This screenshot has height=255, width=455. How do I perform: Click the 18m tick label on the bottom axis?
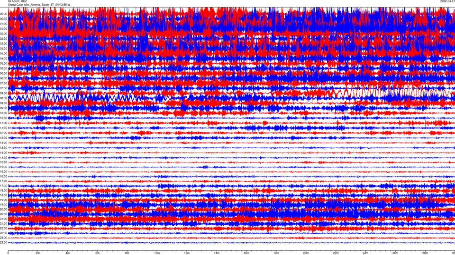tap(276, 253)
